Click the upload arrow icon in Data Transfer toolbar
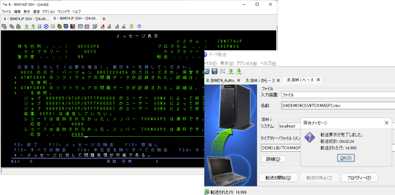 (x=230, y=71)
